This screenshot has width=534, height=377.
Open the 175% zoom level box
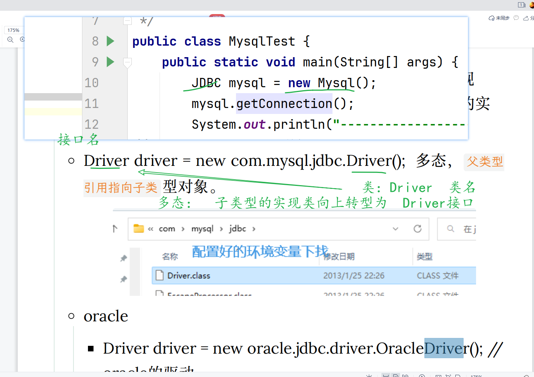click(x=13, y=30)
